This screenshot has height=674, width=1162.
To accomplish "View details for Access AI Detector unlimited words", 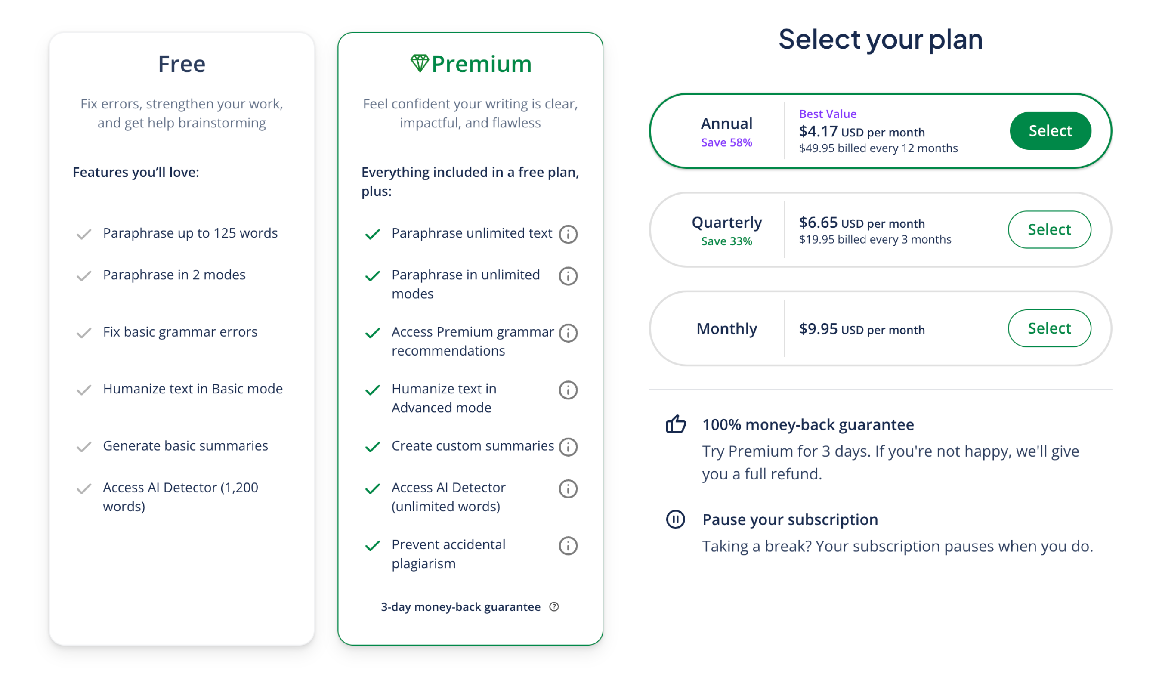I will click(568, 488).
